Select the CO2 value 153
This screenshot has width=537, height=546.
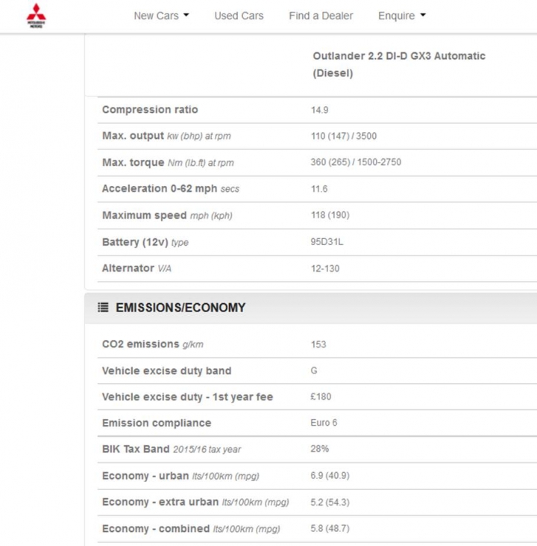click(x=318, y=344)
